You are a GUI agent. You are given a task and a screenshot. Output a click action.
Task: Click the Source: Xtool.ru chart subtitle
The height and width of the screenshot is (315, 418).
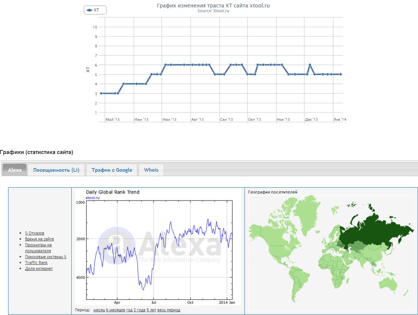pyautogui.click(x=213, y=11)
